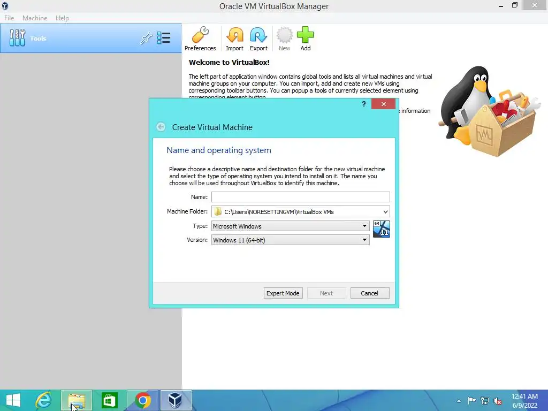Click the Name input field
The width and height of the screenshot is (548, 411).
pos(301,197)
